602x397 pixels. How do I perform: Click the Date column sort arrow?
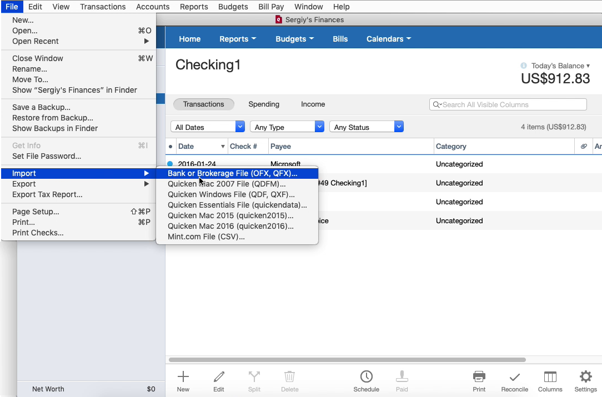pos(223,146)
